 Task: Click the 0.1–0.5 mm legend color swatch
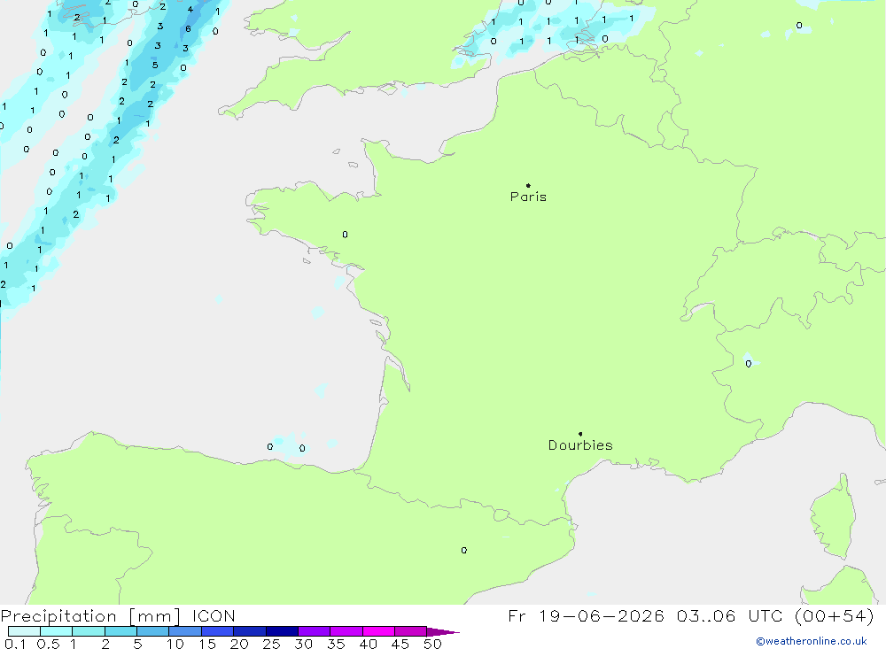24,631
